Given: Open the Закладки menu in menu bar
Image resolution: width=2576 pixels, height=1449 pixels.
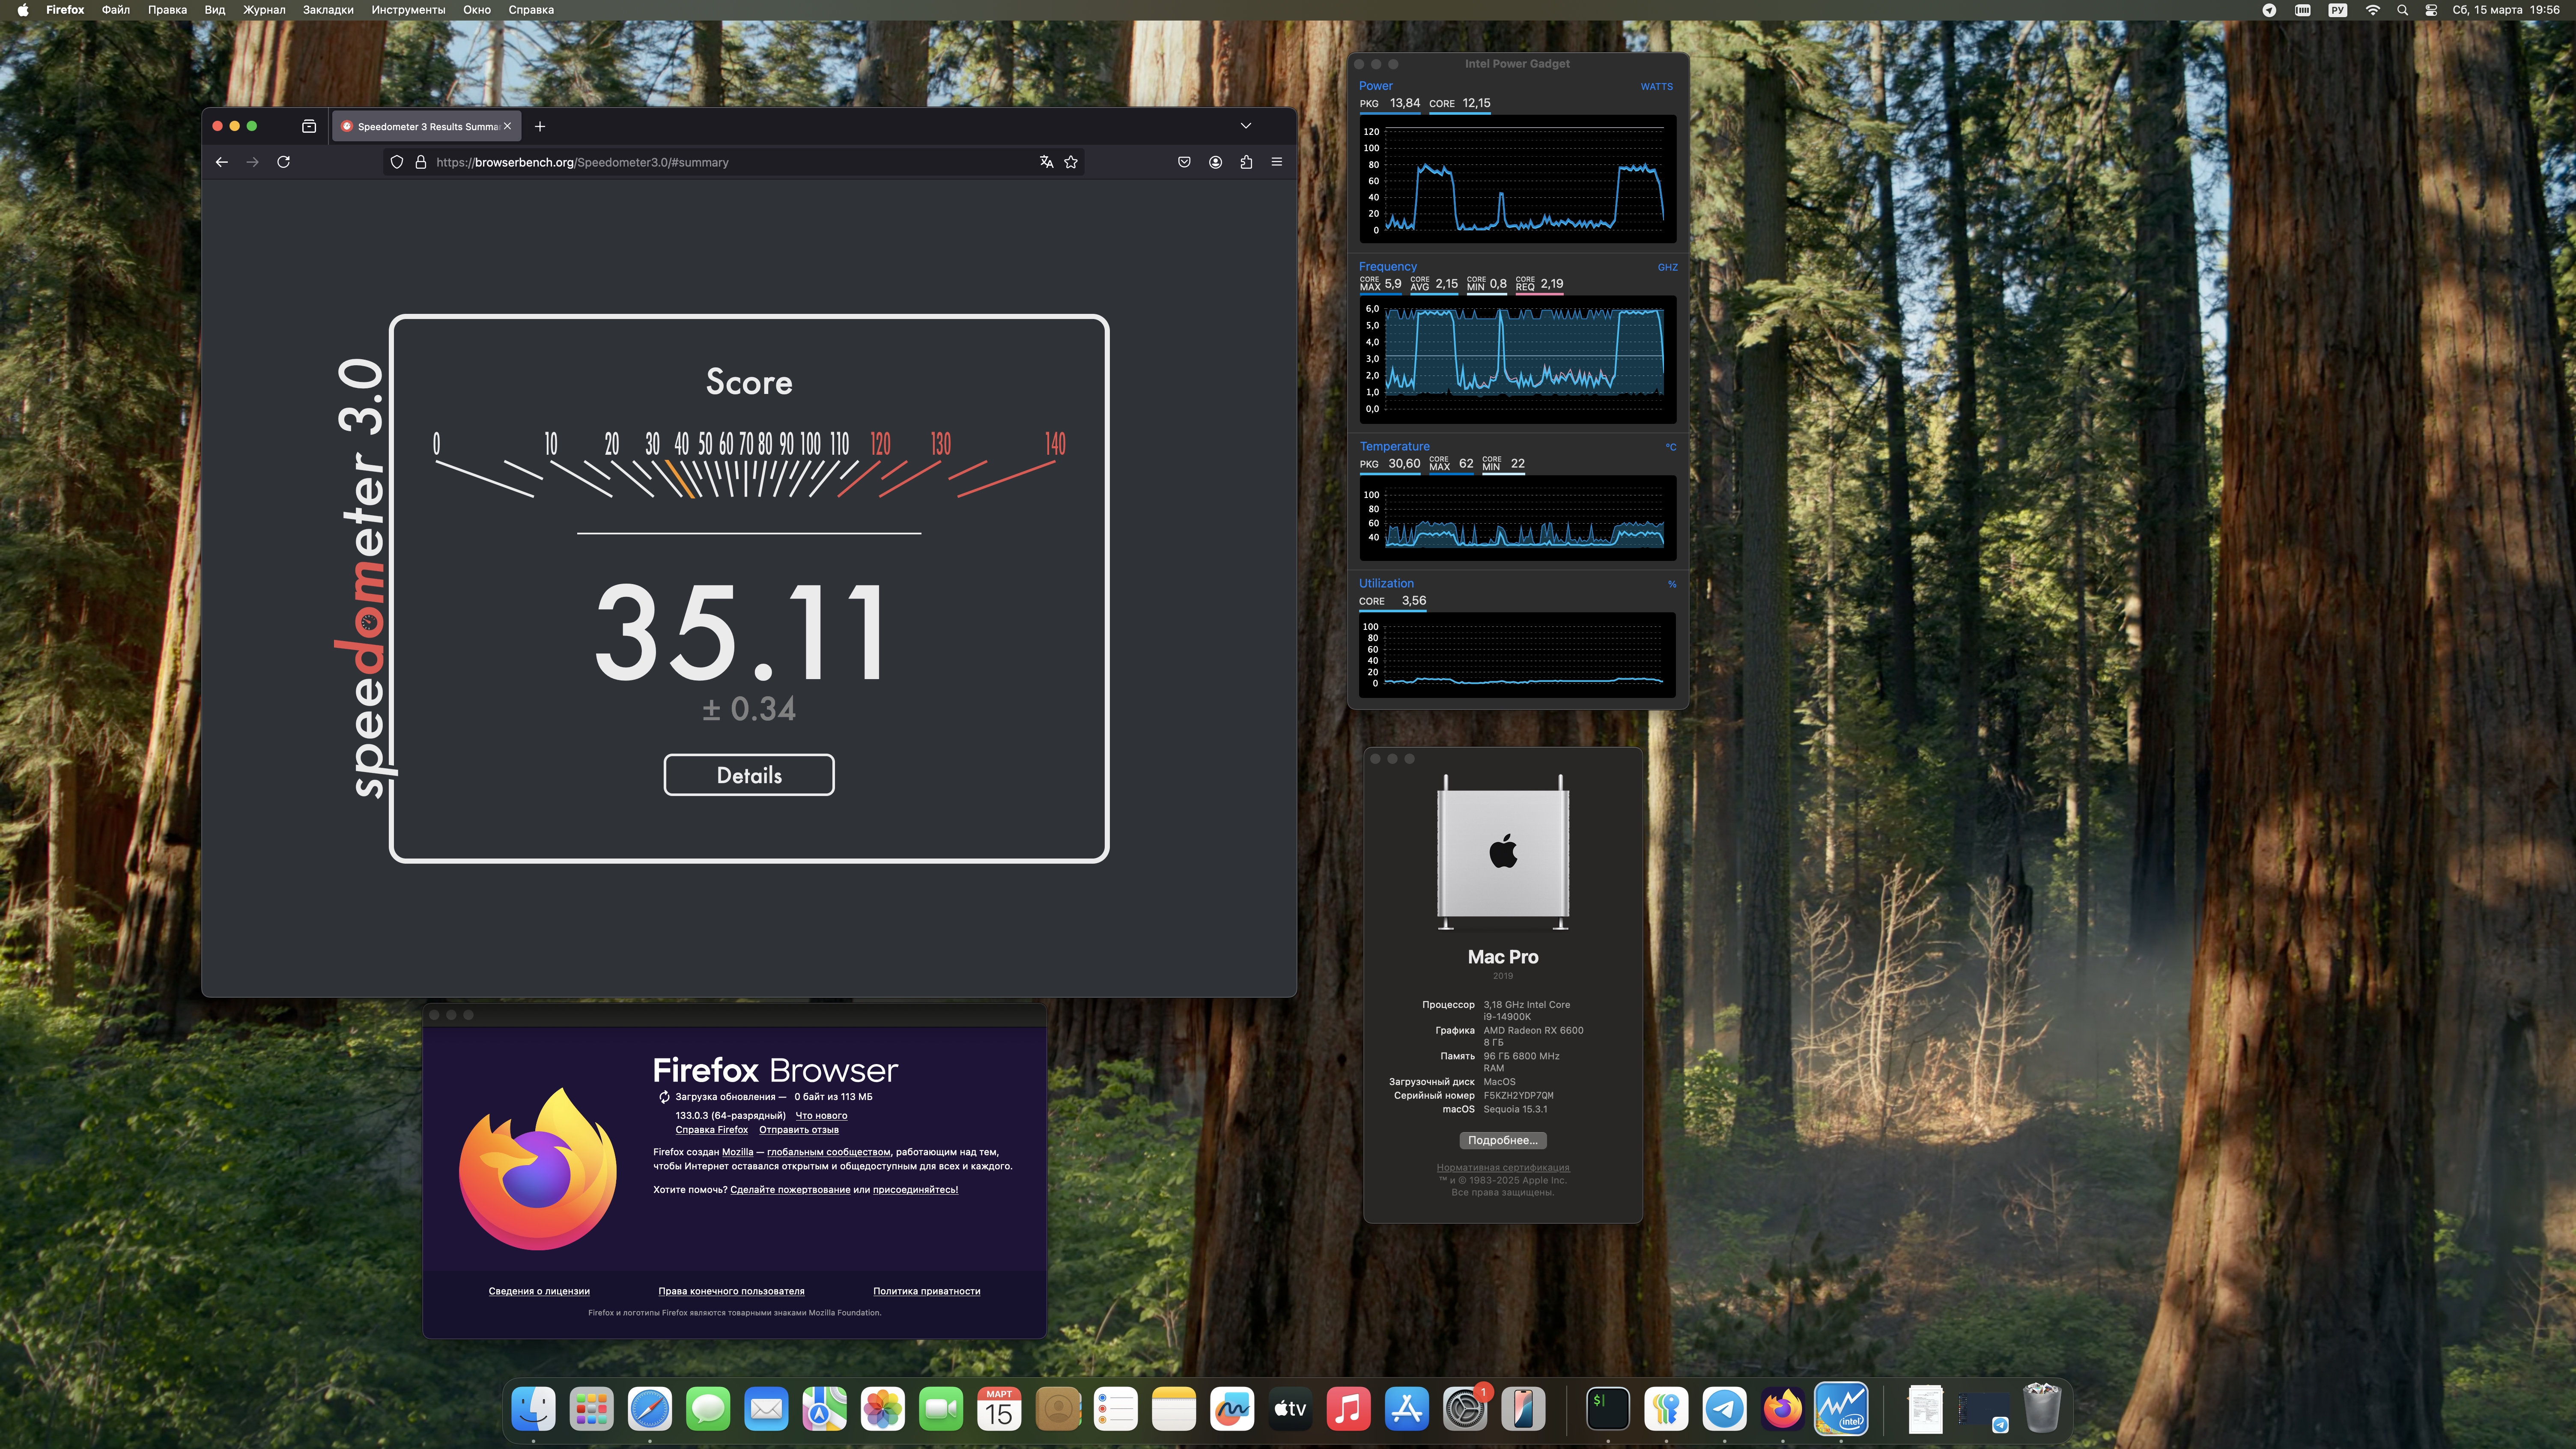Looking at the screenshot, I should click(x=328, y=10).
